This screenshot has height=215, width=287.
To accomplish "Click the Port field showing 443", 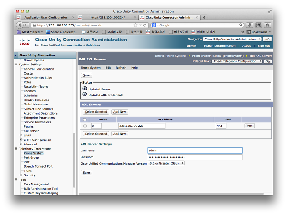I will click(221, 125).
